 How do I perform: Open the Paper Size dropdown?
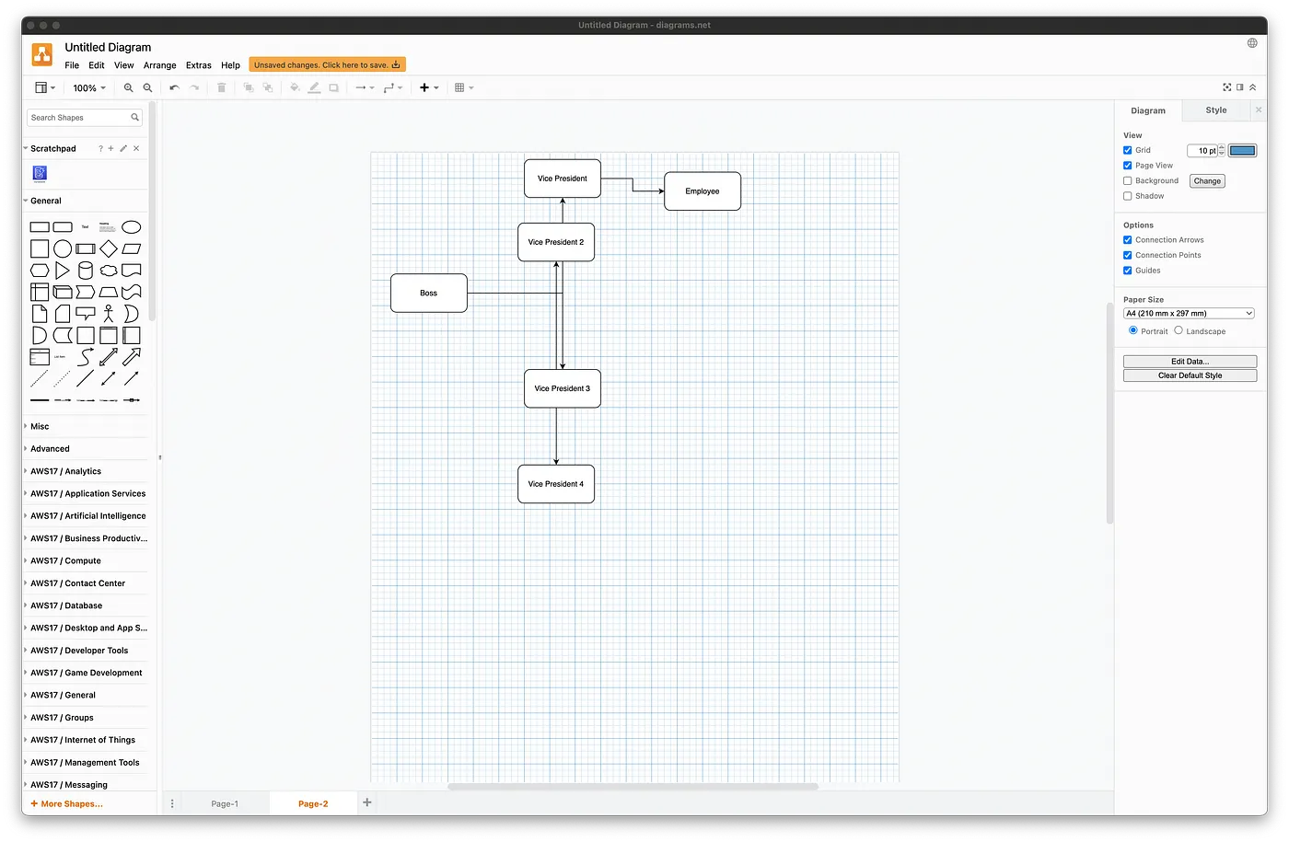coord(1188,313)
